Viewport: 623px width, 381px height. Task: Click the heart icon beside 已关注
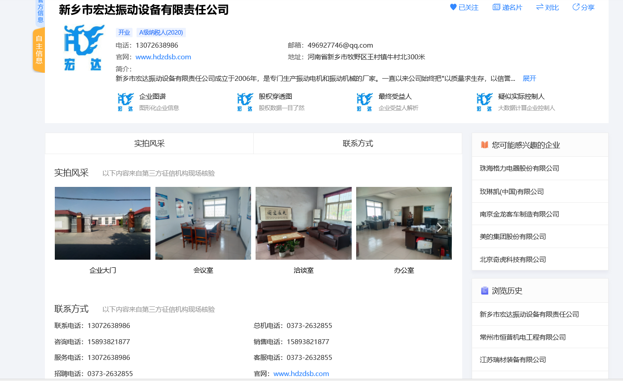point(453,7)
